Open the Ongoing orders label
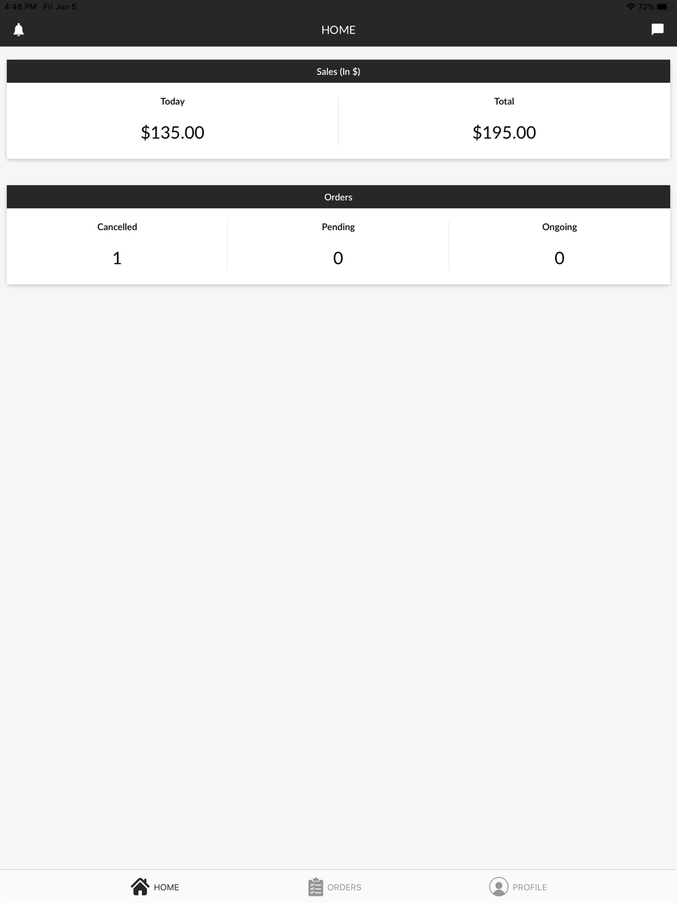 point(559,227)
